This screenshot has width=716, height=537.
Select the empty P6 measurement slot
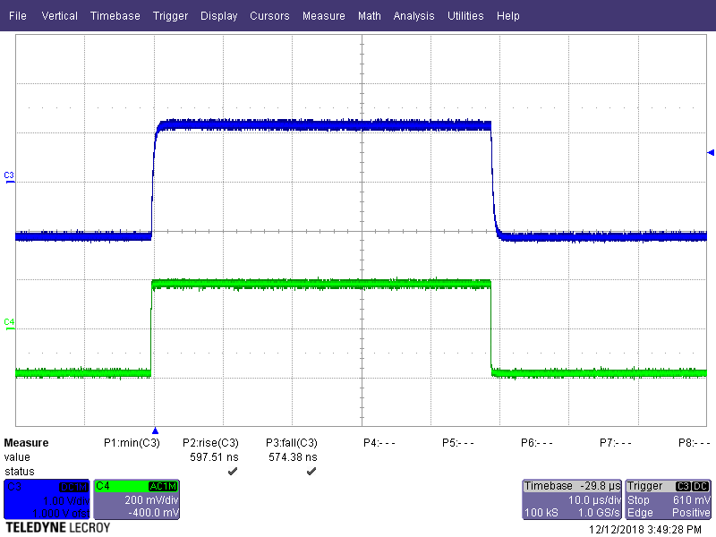[x=537, y=443]
